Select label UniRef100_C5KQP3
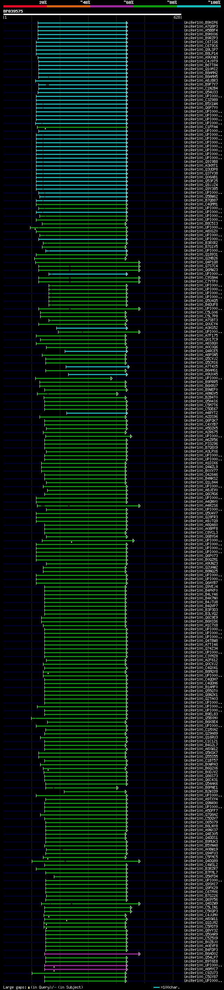Screen dimensions: 224x990 pyautogui.click(x=201, y=911)
